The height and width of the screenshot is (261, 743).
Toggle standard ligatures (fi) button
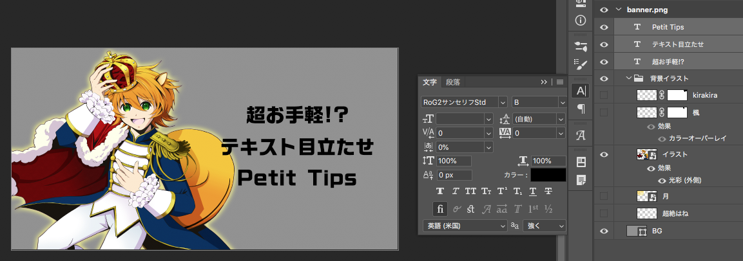(440, 208)
